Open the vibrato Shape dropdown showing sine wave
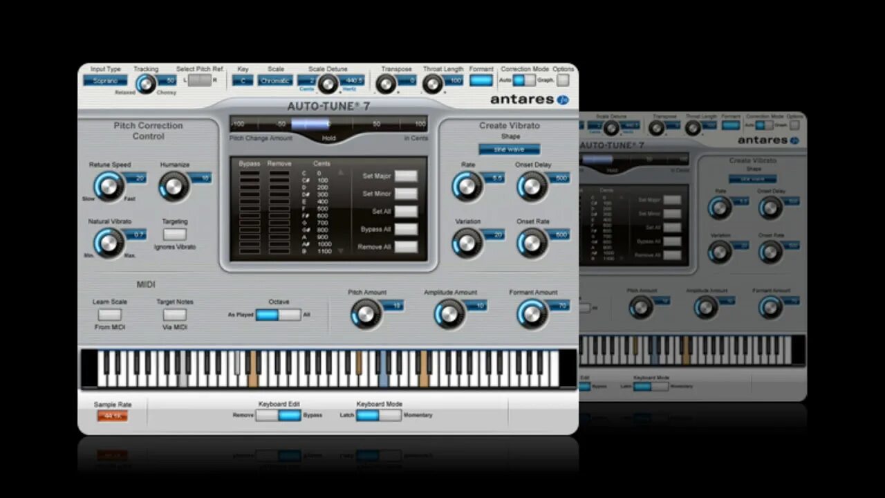885x498 pixels. click(510, 149)
